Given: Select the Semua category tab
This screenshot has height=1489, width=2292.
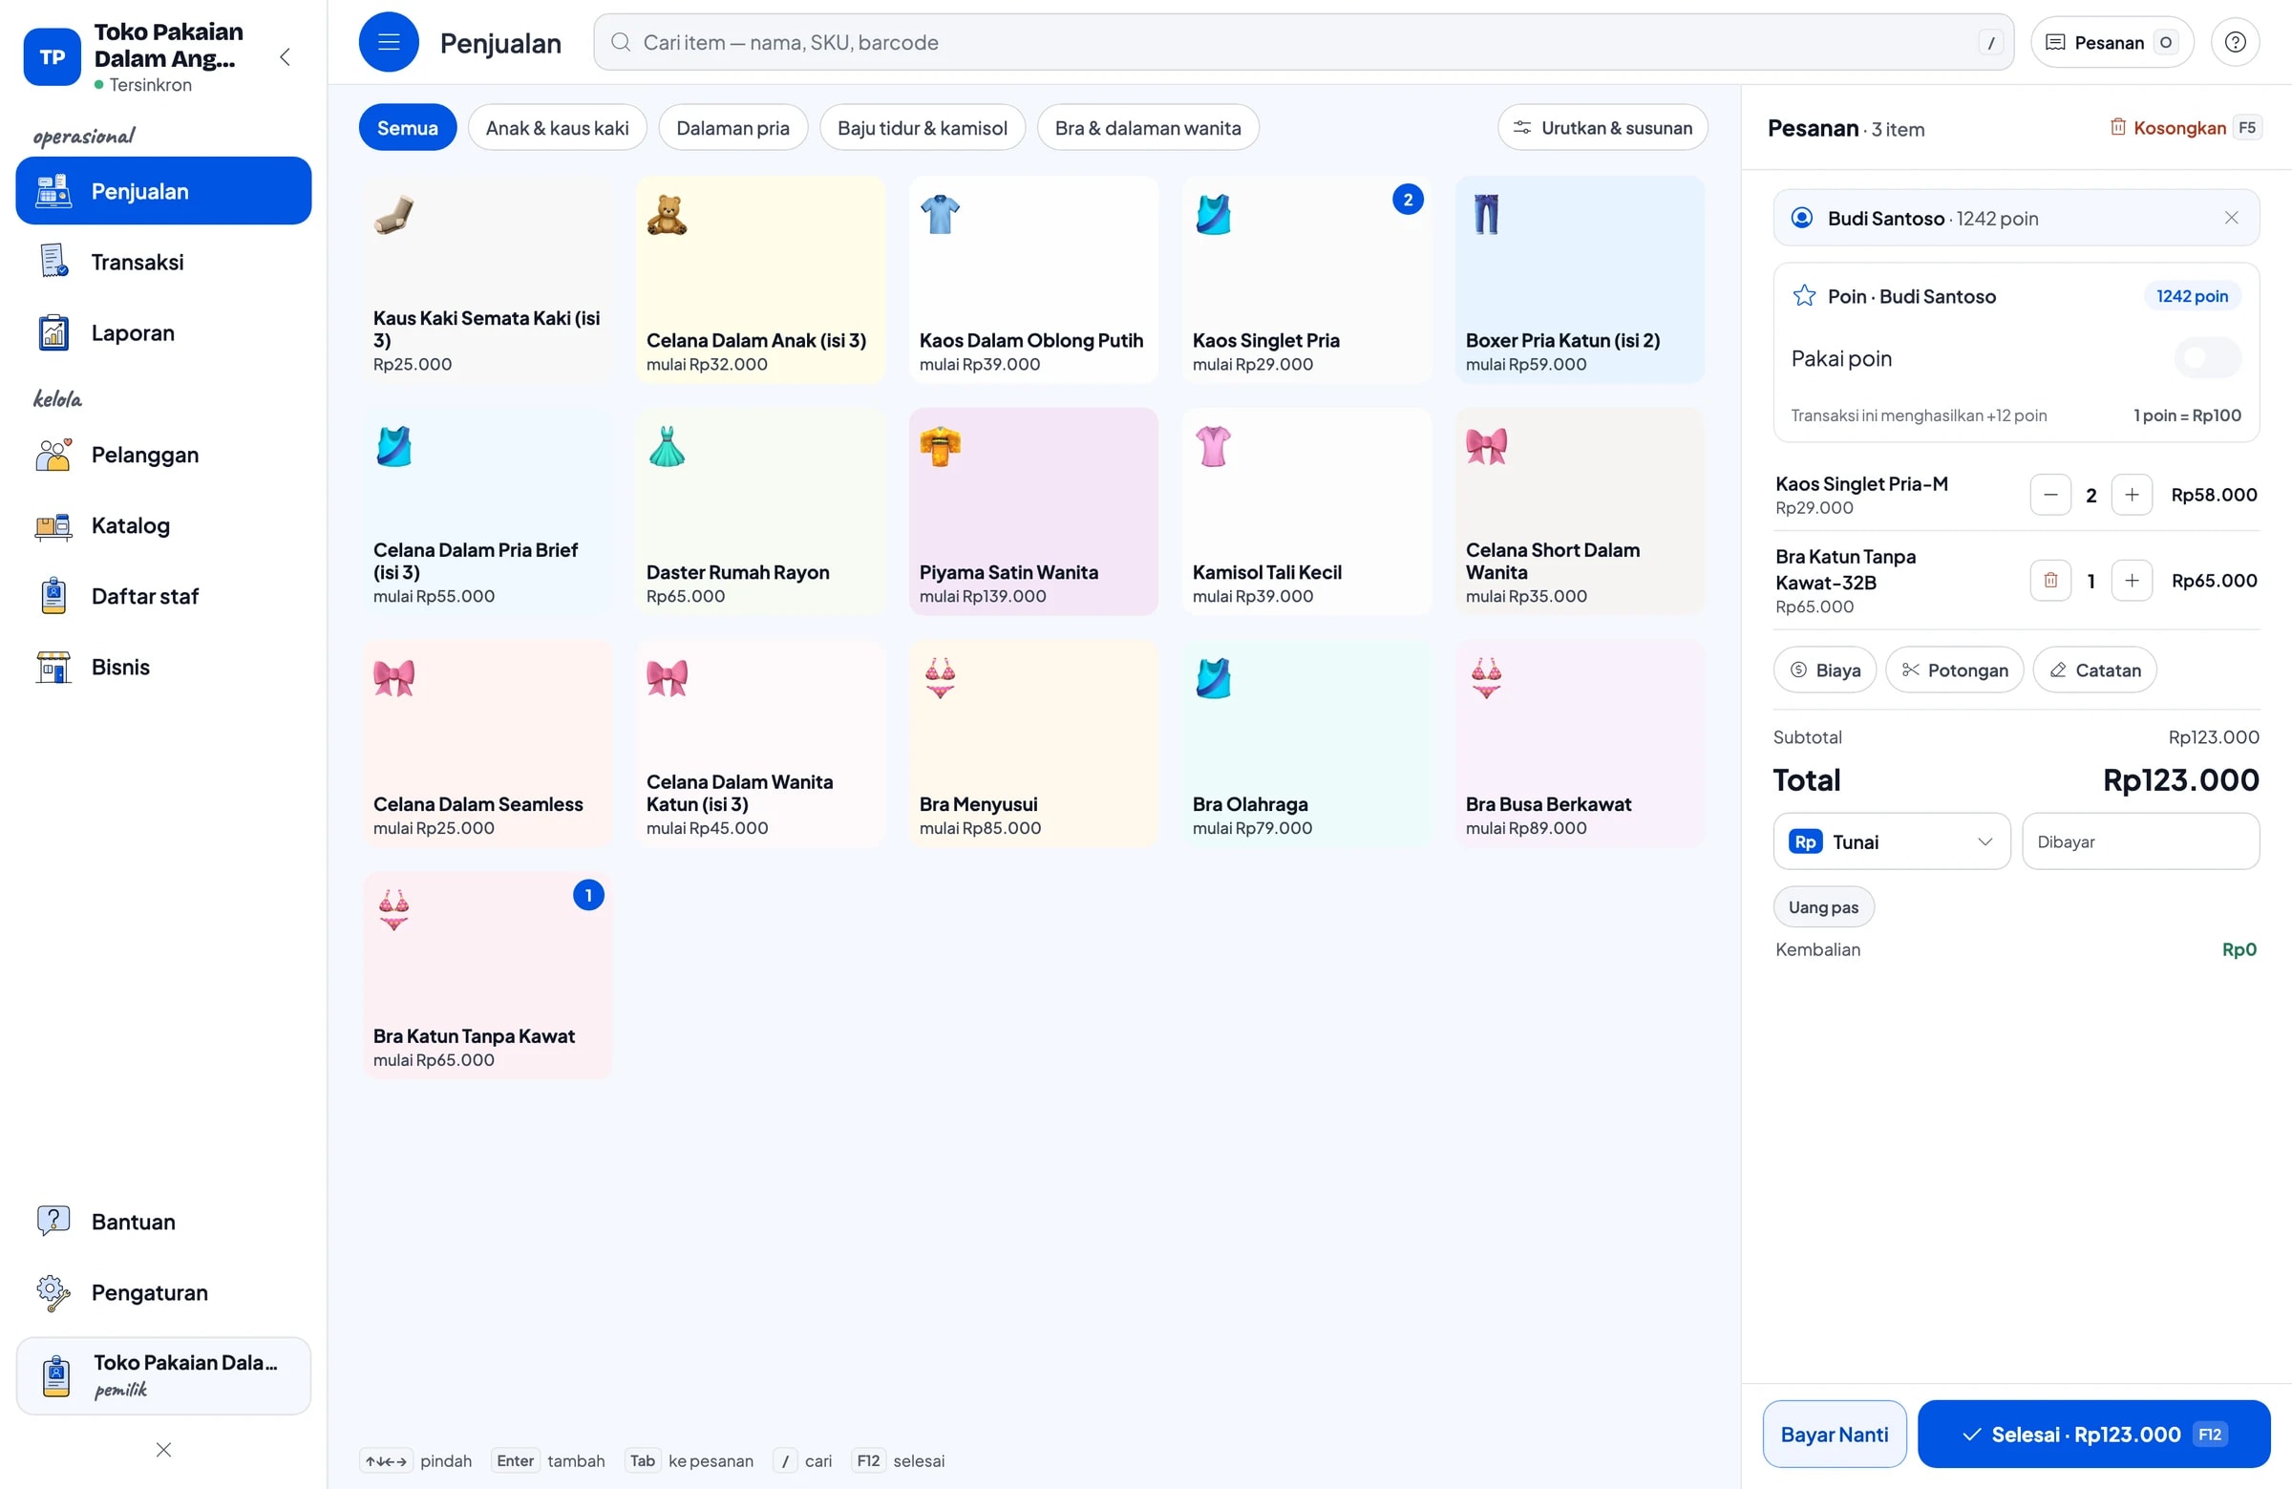Looking at the screenshot, I should 408,128.
